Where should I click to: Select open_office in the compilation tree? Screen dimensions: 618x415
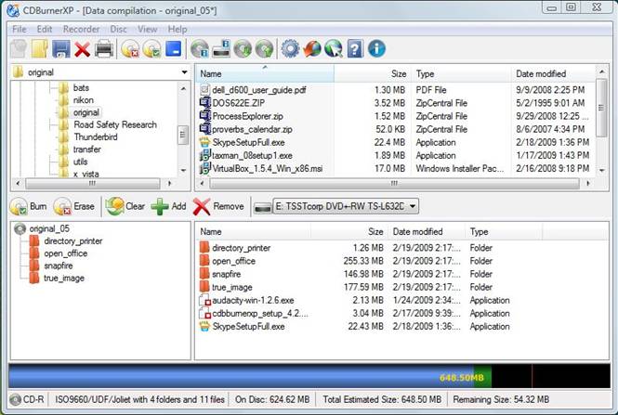[65, 253]
